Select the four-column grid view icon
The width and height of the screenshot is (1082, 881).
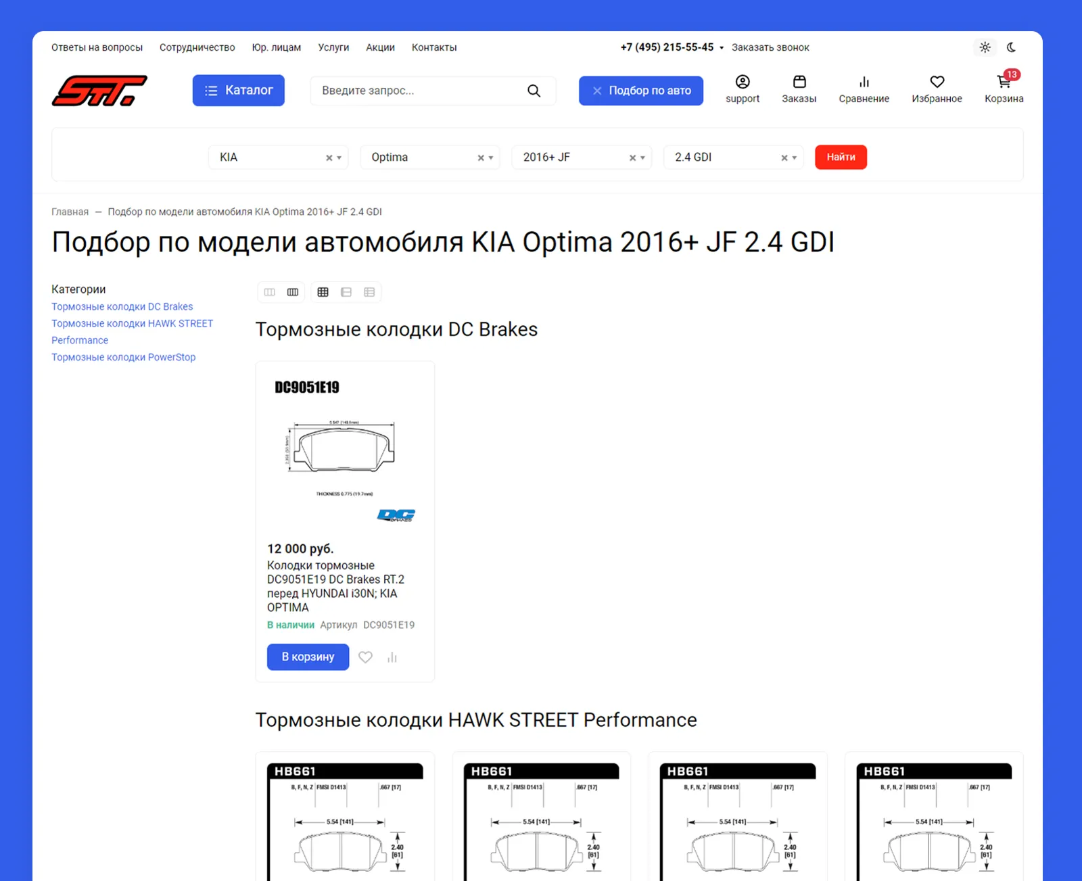[x=293, y=292]
